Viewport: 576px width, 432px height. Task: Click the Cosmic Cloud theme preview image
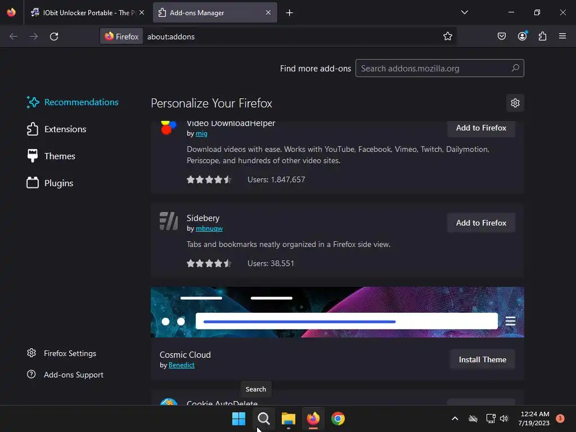click(x=337, y=312)
